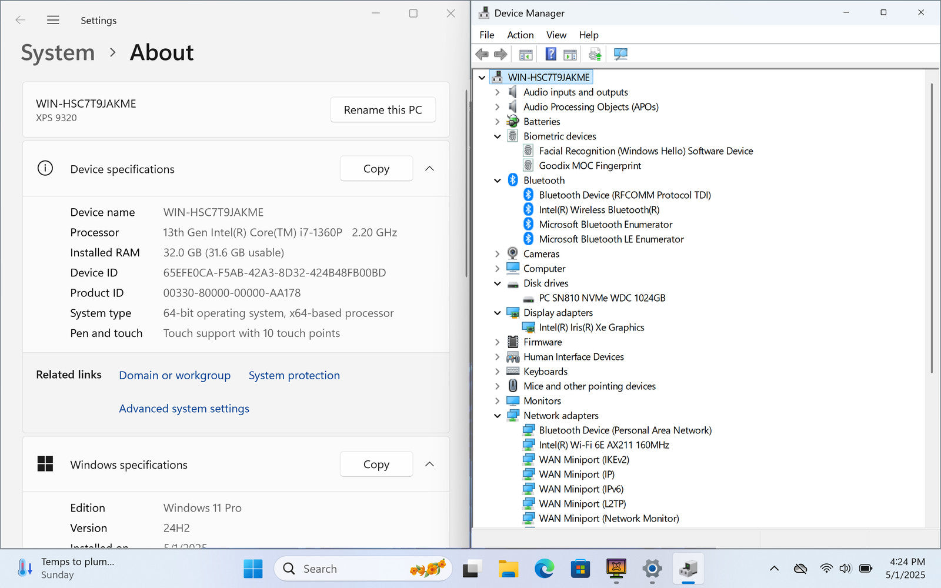Screen dimensions: 941x588
Task: Click the Action pane toolbar icon
Action: 570,55
